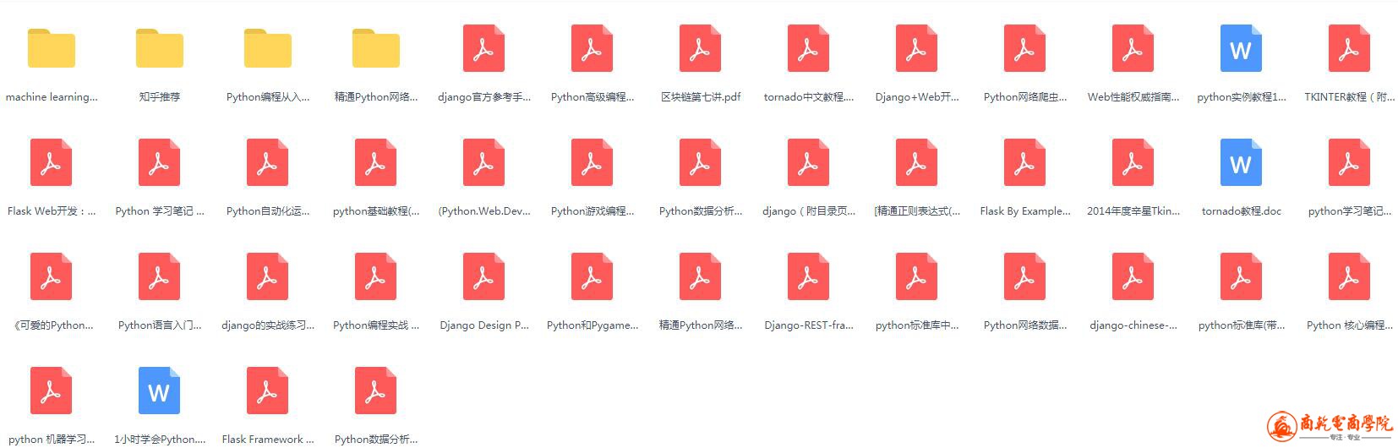This screenshot has height=448, width=1398.
Task: Open the Django-REST-fra... PDF file
Action: (808, 277)
